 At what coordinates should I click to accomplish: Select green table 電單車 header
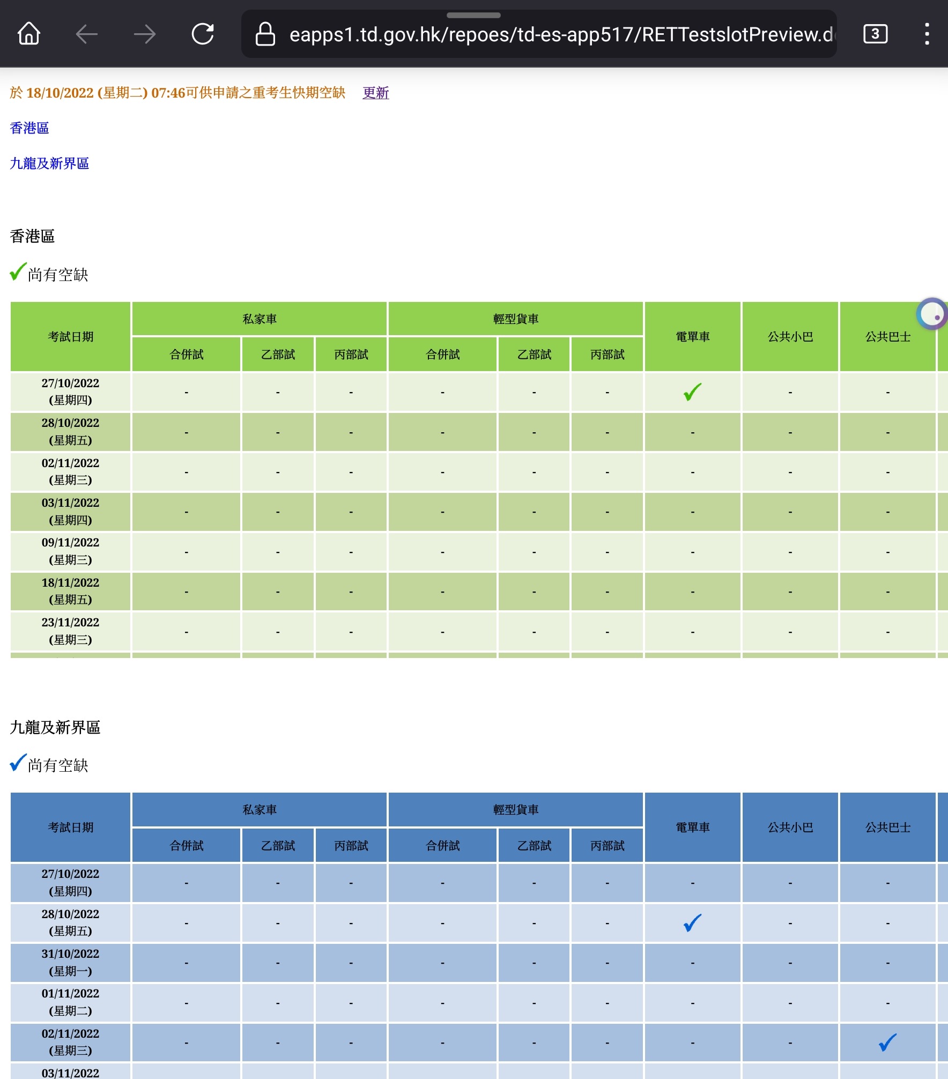coord(692,337)
